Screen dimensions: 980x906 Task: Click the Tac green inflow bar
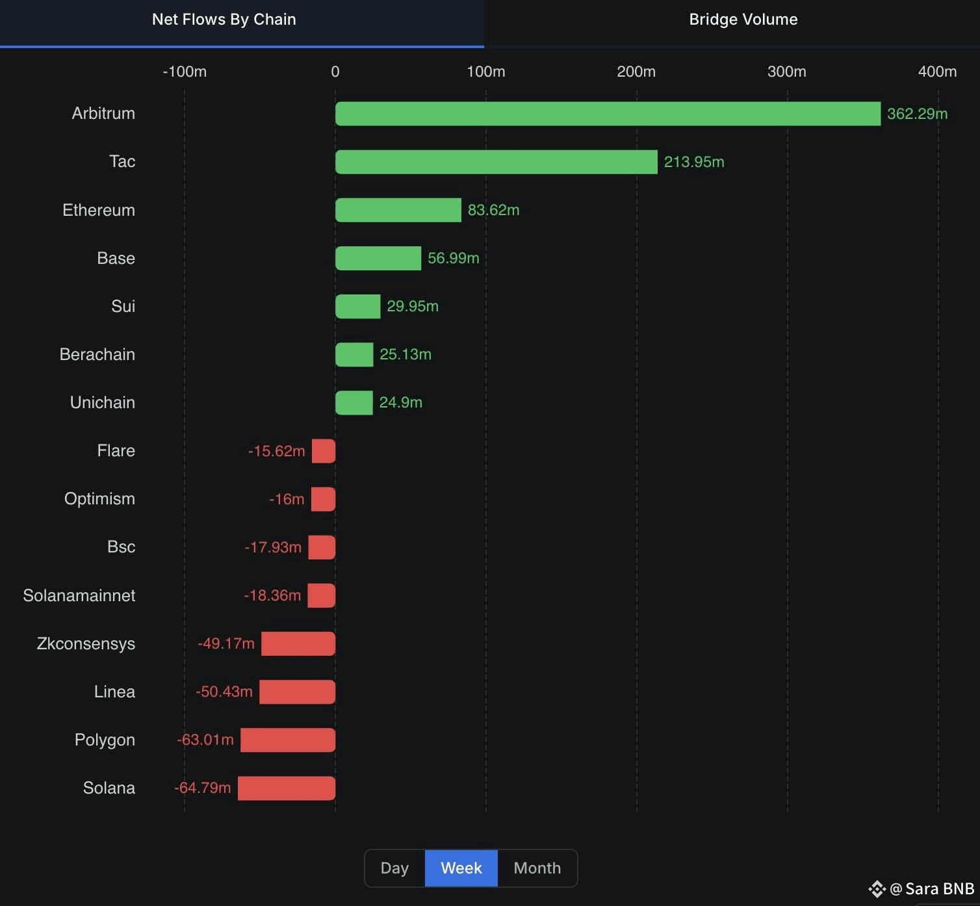496,162
